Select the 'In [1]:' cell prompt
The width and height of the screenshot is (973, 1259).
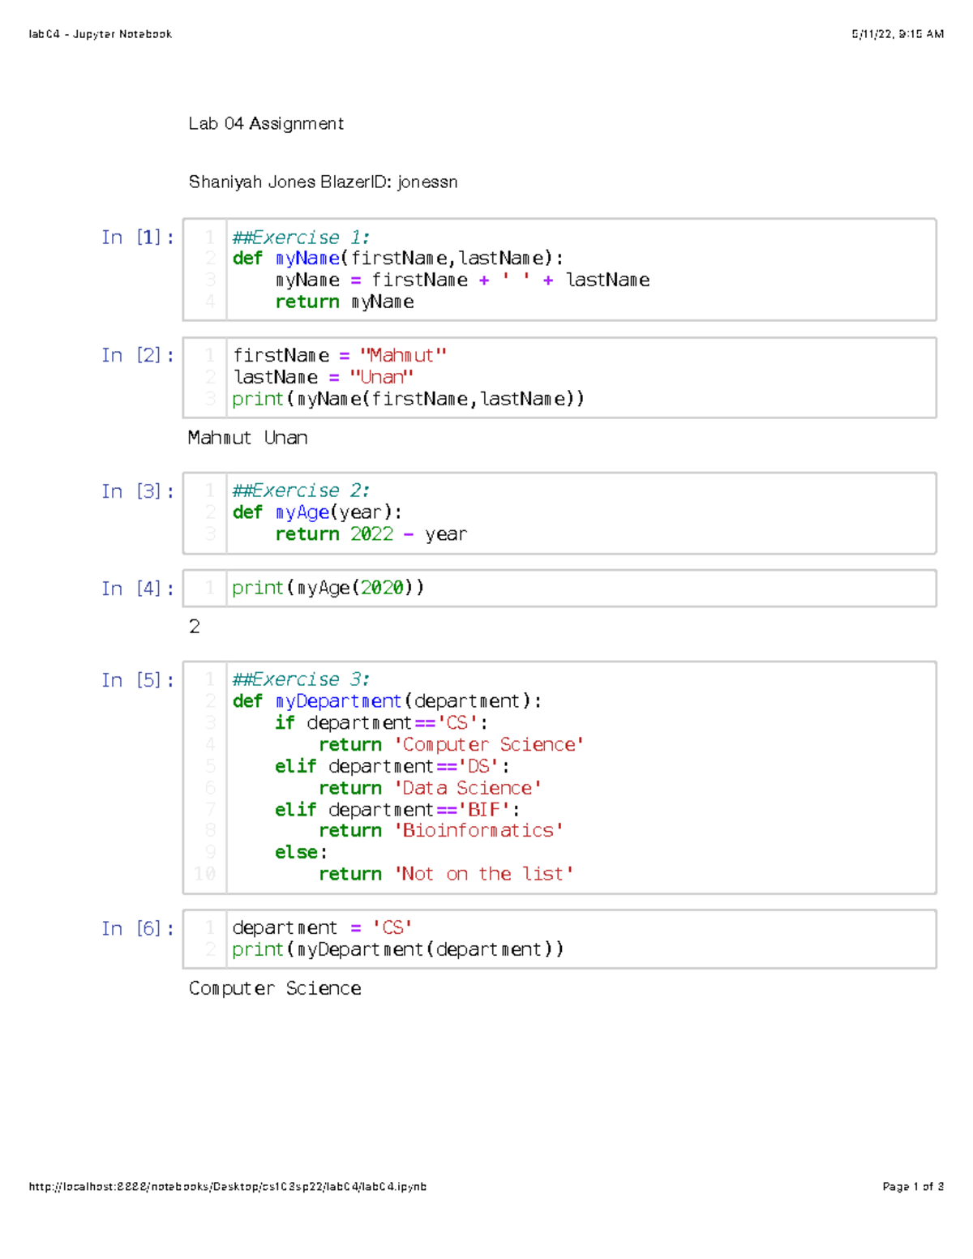(137, 237)
